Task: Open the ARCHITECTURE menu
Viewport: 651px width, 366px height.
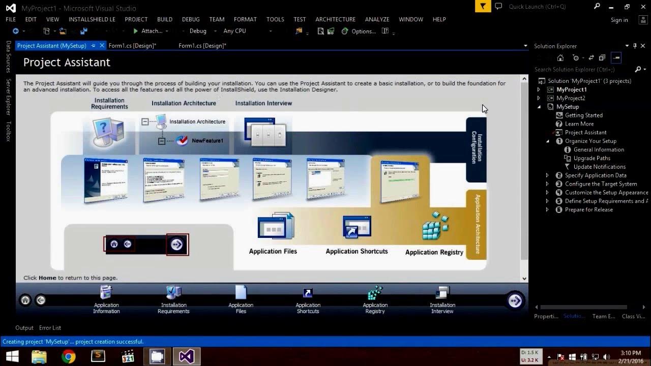Action: pyautogui.click(x=336, y=19)
